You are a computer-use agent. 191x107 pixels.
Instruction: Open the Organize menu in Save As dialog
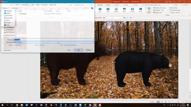click(x=6, y=8)
